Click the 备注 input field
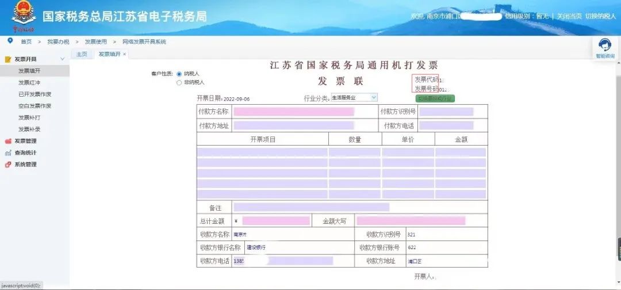 click(311, 207)
